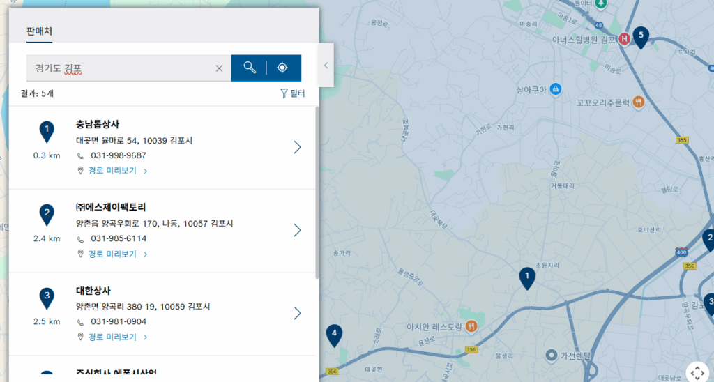Use current location crosshair icon
The image size is (714, 382).
coord(282,68)
